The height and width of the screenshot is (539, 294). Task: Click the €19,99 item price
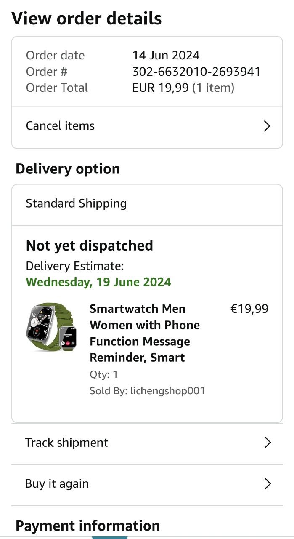[x=249, y=309]
